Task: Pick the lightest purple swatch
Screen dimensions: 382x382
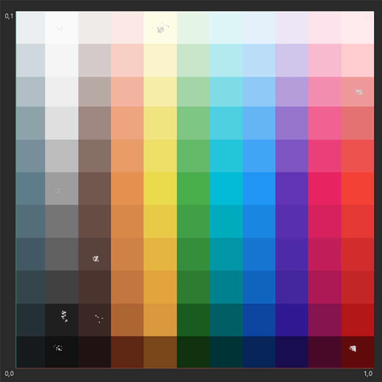Action: pyautogui.click(x=291, y=28)
